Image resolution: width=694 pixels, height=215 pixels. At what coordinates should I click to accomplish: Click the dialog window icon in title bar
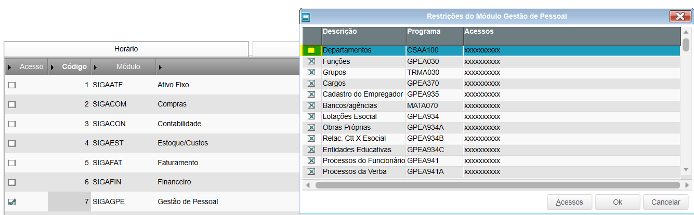click(306, 17)
